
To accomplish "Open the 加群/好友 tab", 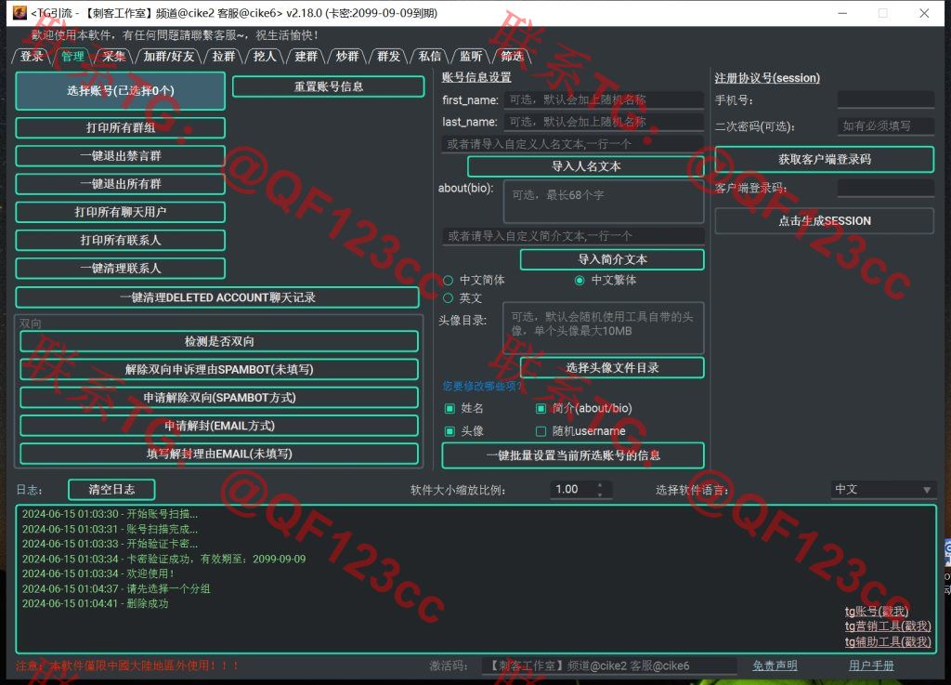I will [x=169, y=57].
